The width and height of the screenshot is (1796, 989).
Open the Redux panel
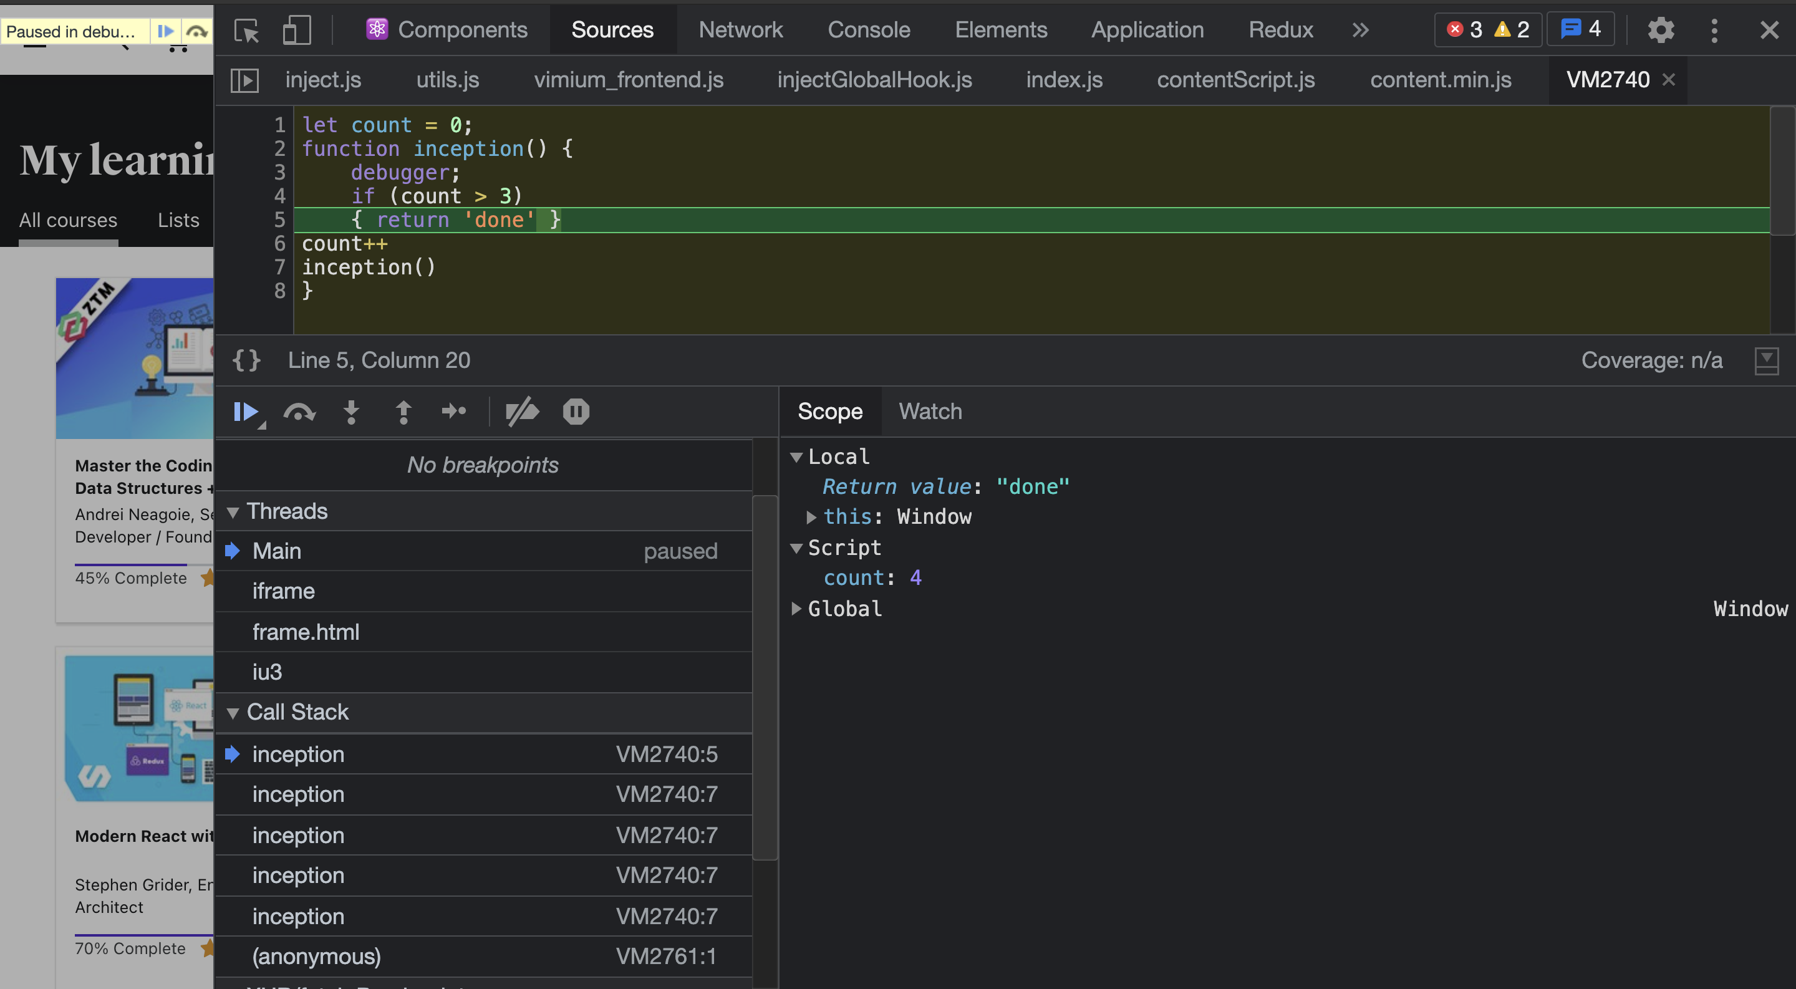1281,30
